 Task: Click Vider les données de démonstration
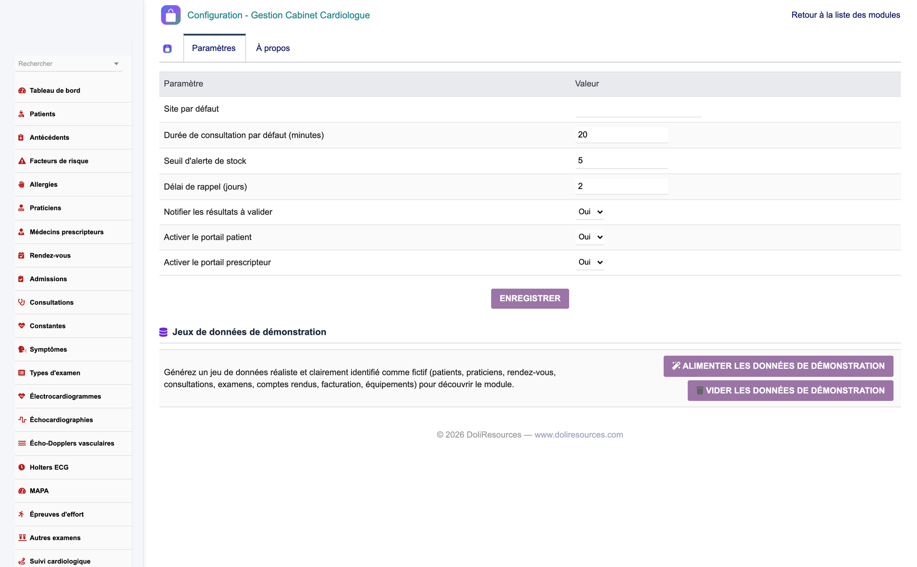790,391
